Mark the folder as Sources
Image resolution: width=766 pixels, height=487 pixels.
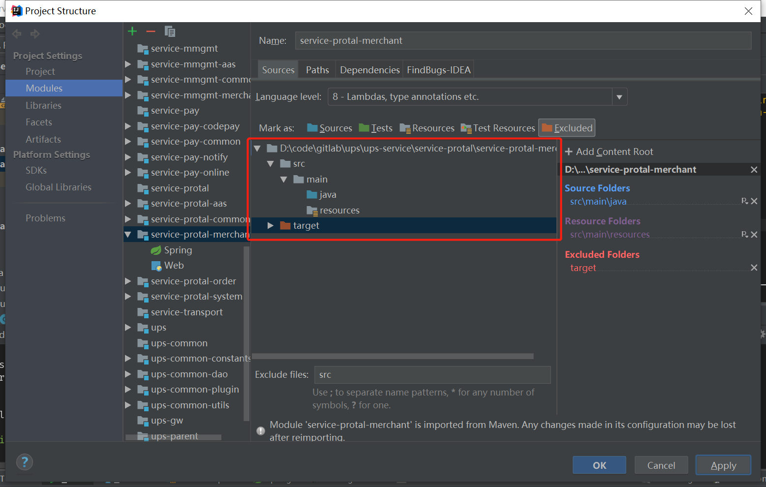(330, 128)
